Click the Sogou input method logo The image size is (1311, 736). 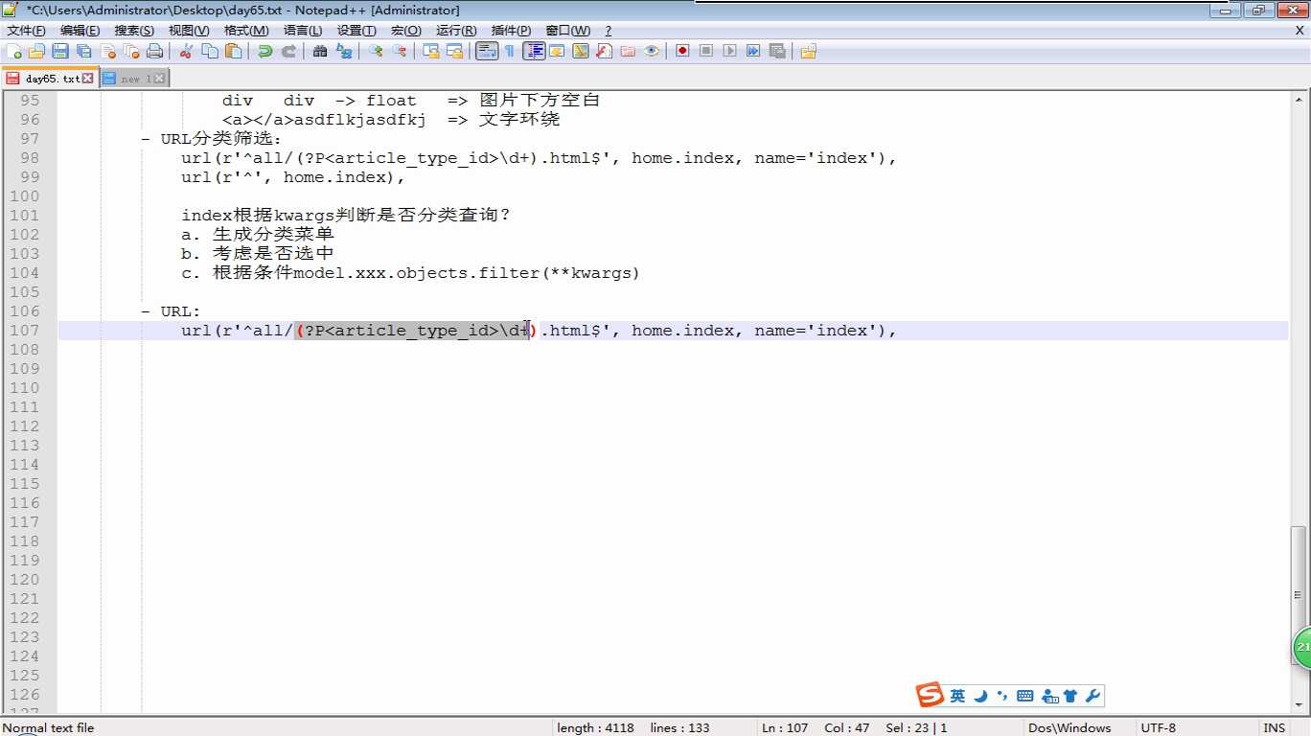930,696
